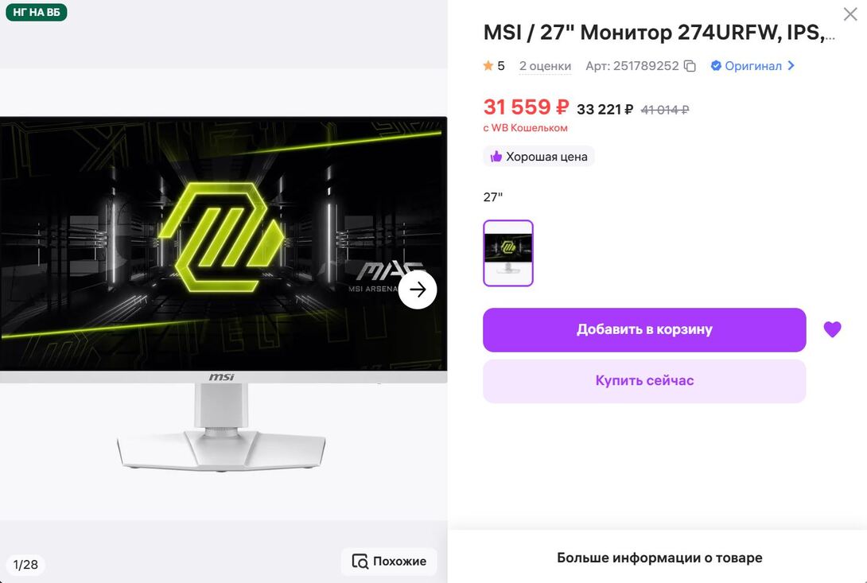
Task: Open the 2 оценки reviews link
Action: click(545, 66)
